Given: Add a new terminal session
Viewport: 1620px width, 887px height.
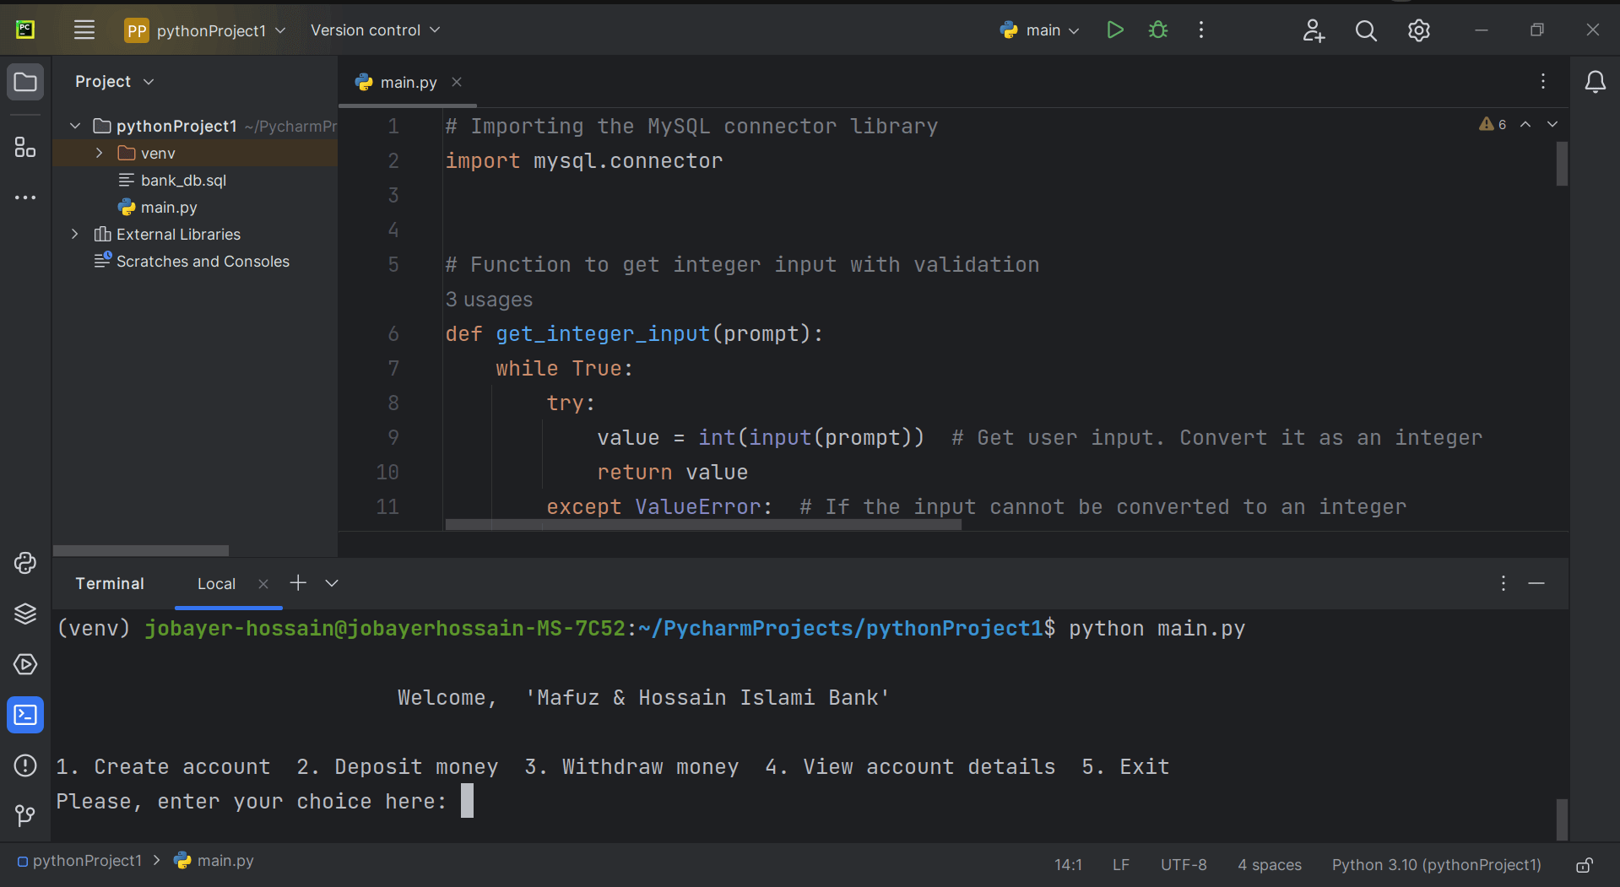Looking at the screenshot, I should pyautogui.click(x=298, y=582).
